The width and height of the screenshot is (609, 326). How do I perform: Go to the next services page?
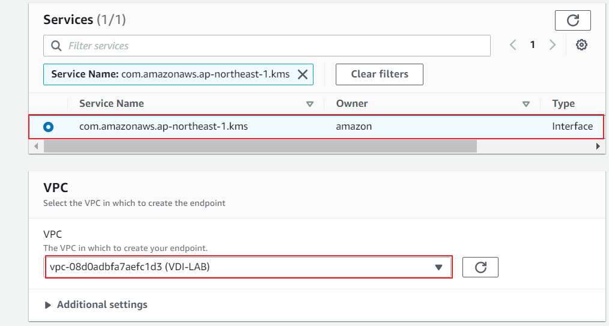point(553,45)
